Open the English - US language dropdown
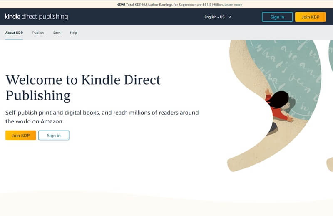The height and width of the screenshot is (216, 333). click(x=218, y=17)
